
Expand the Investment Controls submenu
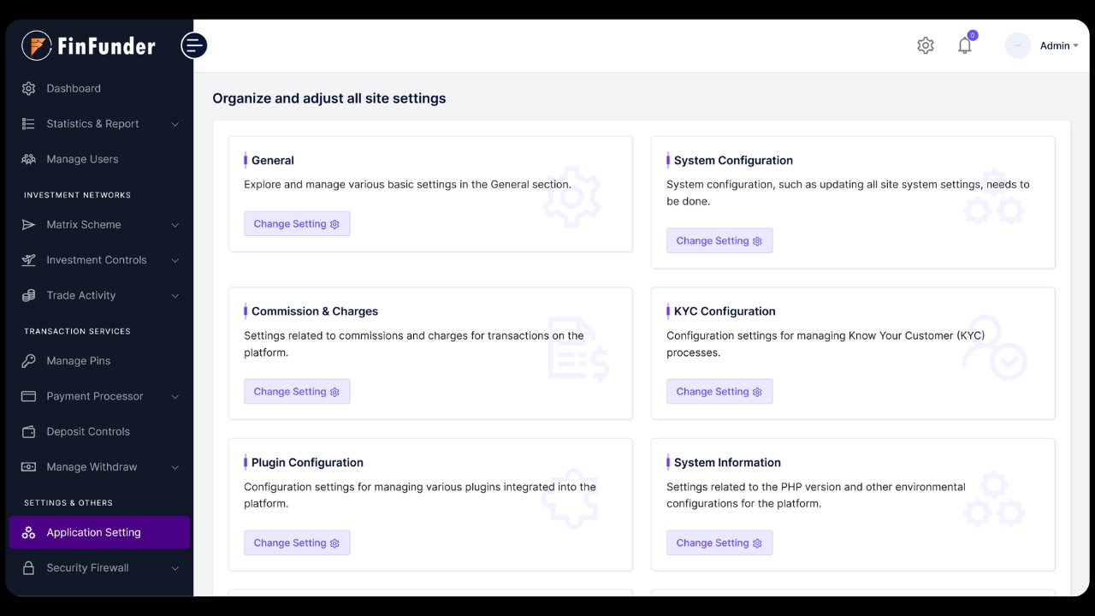(175, 260)
